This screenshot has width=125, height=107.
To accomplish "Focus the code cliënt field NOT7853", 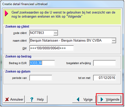I will point(42,33).
